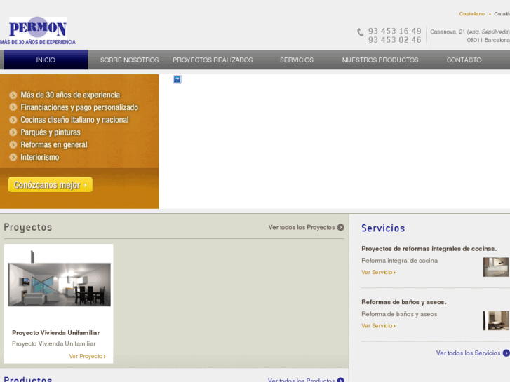This screenshot has width=510, height=382.
Task: Click the bullet icon beside Más de 30 años de experiencia
Action: coord(13,95)
